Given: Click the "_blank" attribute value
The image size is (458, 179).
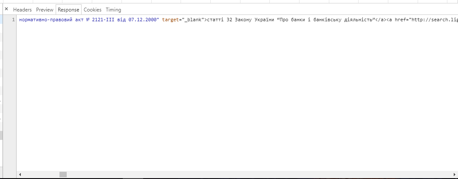Looking at the screenshot, I should click(193, 20).
